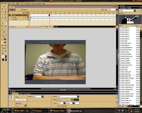Open the Sync Event dropdown
Image resolution: width=142 pixels, height=113 pixels.
coord(64,103)
